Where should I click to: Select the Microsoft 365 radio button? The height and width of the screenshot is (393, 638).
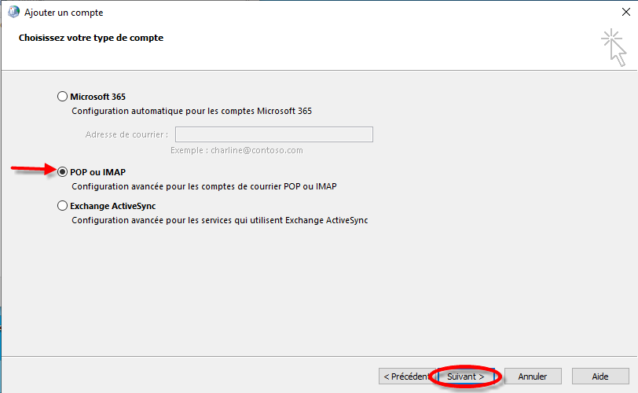click(x=62, y=97)
